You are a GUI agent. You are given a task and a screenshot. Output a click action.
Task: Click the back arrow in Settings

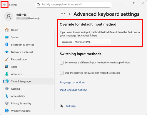tap(4, 5)
